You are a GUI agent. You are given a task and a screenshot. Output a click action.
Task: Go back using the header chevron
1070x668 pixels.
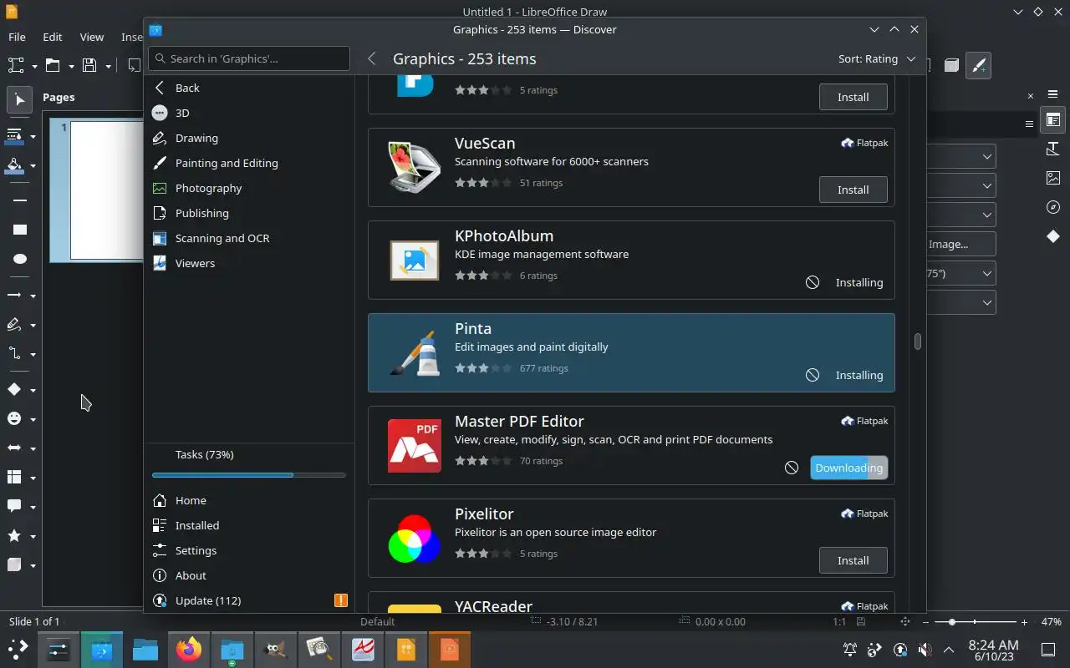tap(372, 58)
